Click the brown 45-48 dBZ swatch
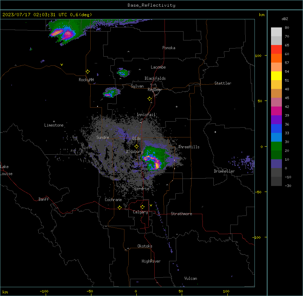This screenshot has height=296, width=303. 276,93
